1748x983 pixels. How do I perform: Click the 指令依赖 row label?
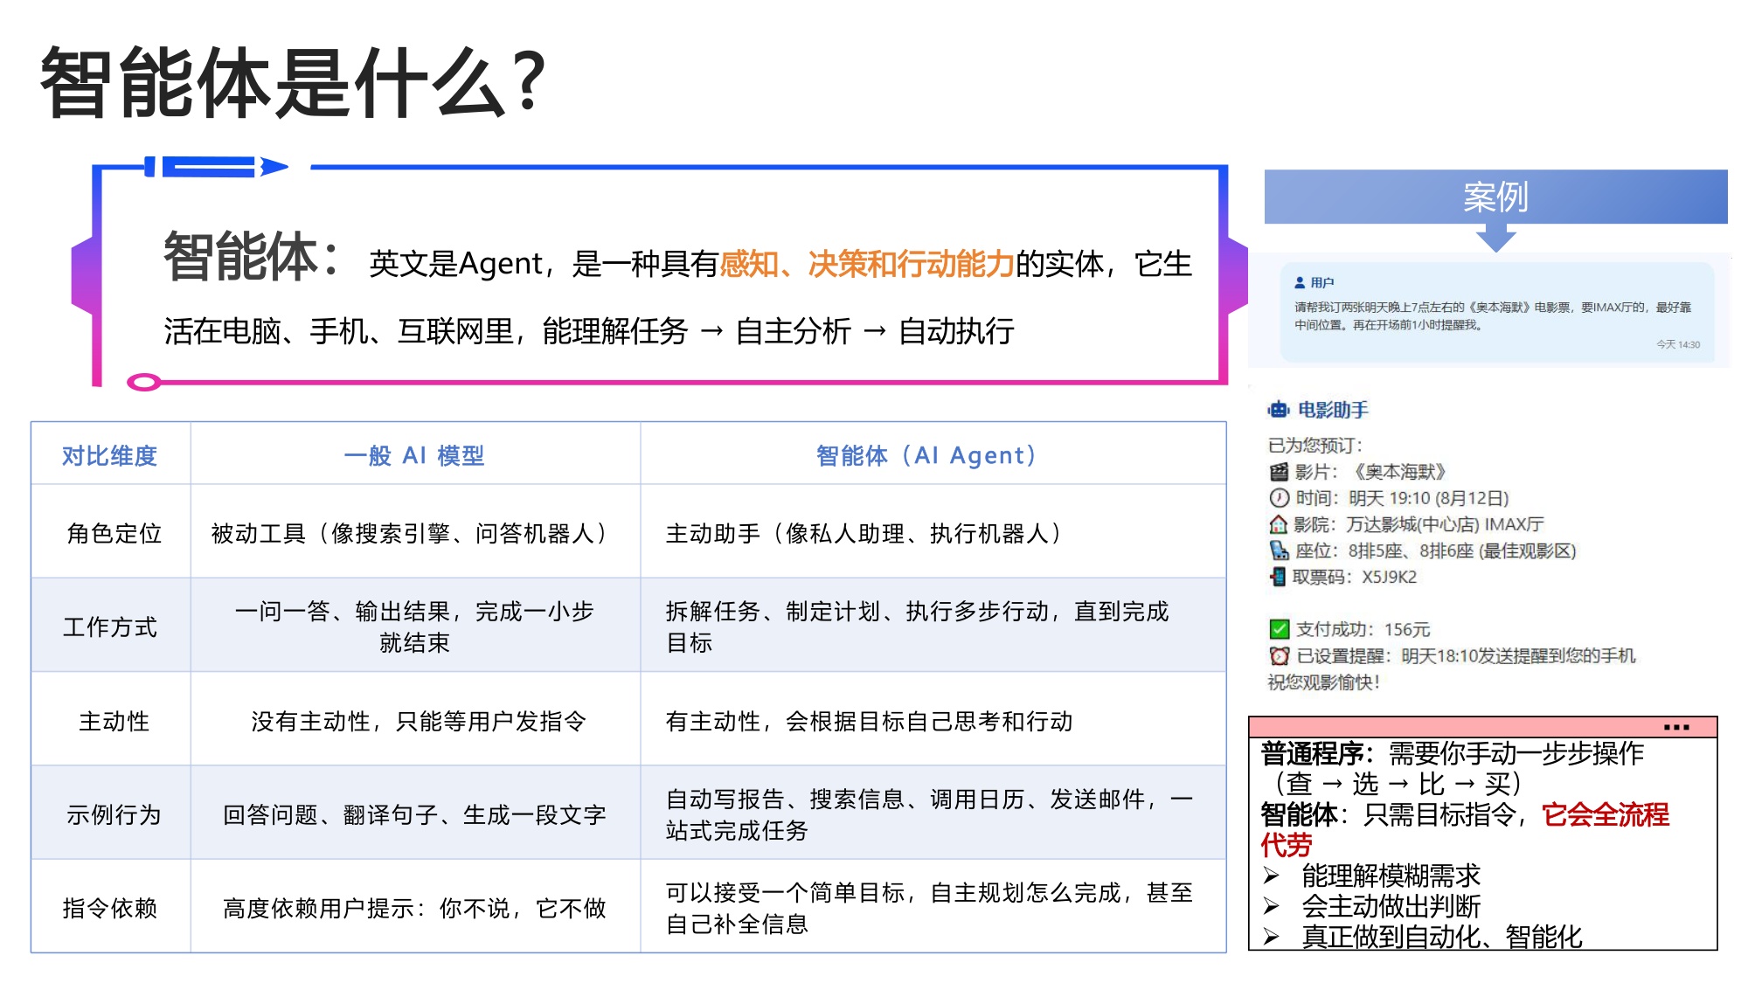pos(110,908)
